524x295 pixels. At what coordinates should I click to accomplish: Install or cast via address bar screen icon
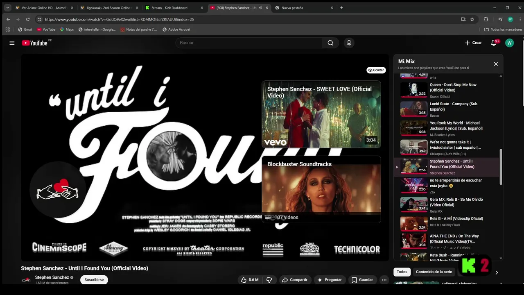[x=463, y=19]
